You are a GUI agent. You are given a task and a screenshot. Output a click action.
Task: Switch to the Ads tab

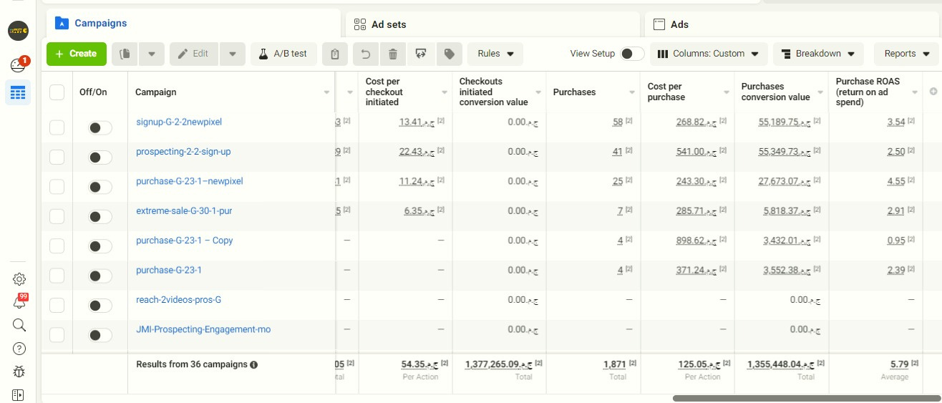792,24
